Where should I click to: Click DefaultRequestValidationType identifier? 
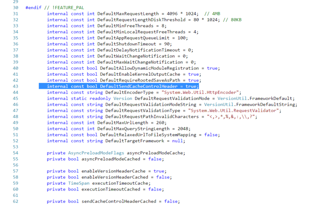[143, 110]
